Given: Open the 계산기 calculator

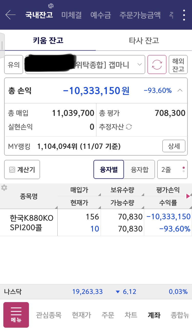Looking at the screenshot, I should point(22,169).
